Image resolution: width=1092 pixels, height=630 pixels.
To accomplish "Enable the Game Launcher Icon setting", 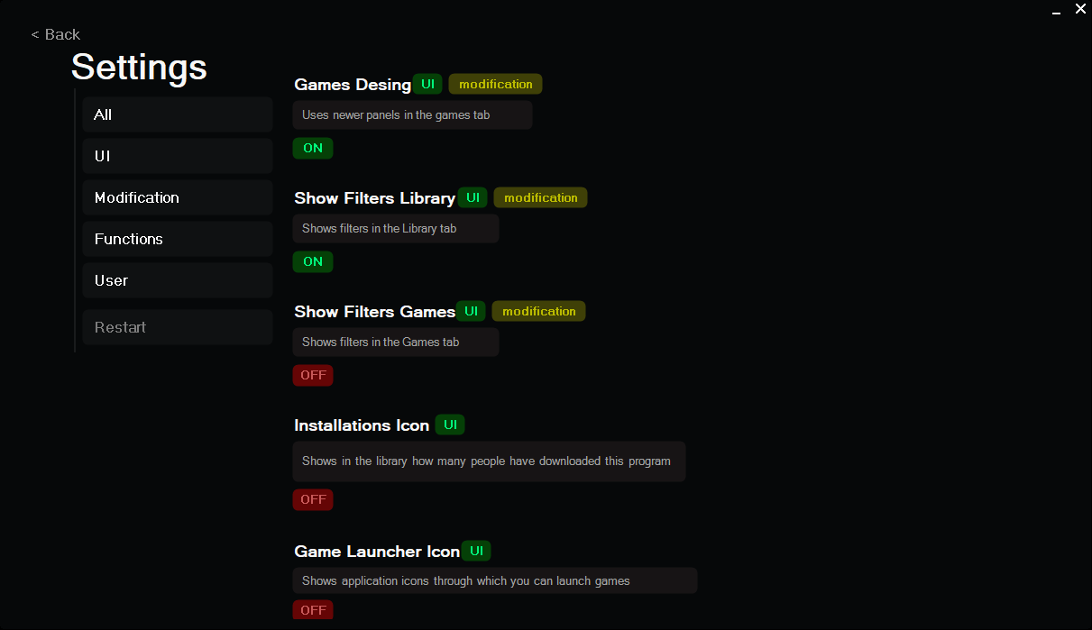I will (313, 609).
